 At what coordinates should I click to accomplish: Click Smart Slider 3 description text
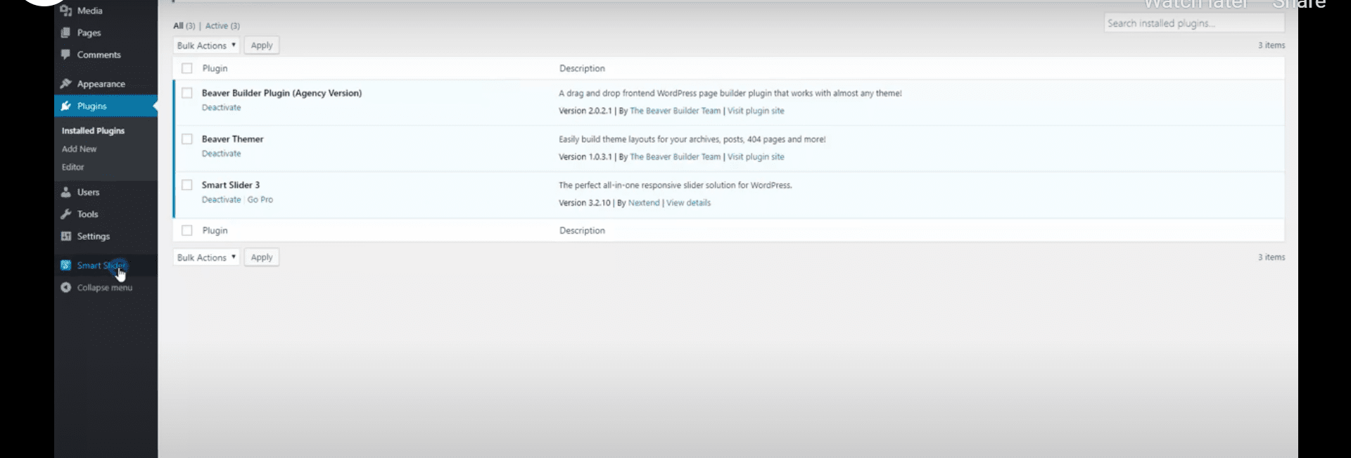(x=675, y=186)
